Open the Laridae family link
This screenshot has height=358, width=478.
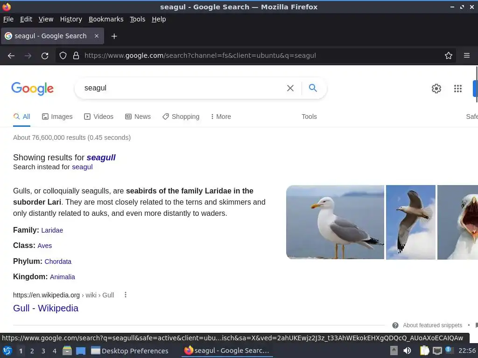tap(52, 230)
